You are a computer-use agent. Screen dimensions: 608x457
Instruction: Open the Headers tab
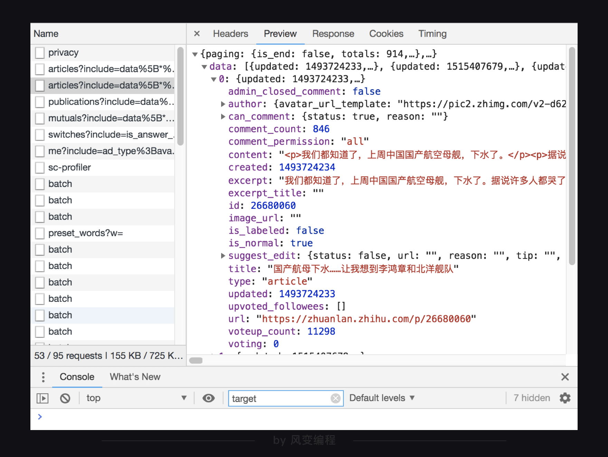pos(230,34)
